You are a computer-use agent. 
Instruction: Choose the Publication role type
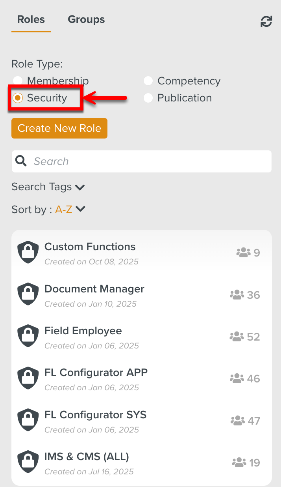148,98
